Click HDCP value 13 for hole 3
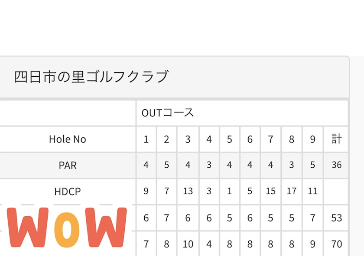 click(188, 191)
